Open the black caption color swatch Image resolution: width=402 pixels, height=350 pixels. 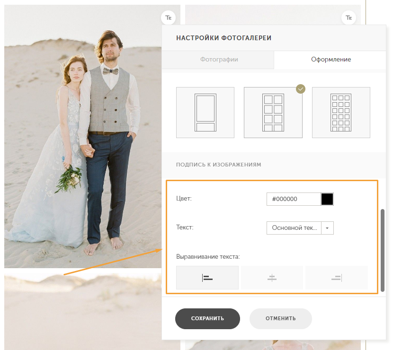pos(327,199)
